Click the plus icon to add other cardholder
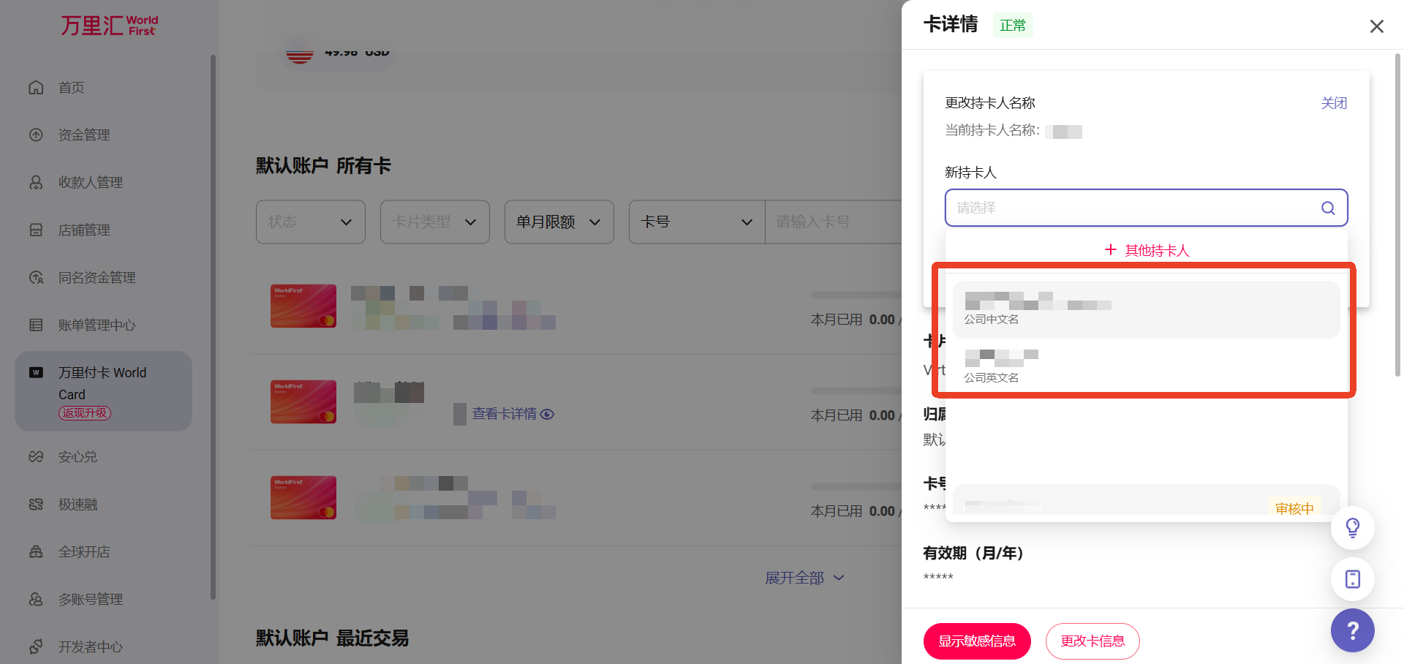 1111,250
